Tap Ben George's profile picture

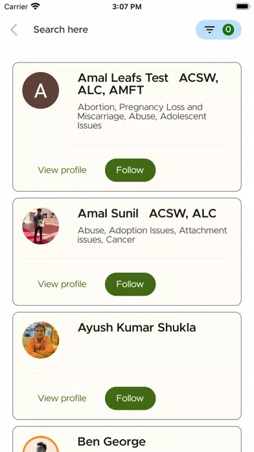click(41, 444)
